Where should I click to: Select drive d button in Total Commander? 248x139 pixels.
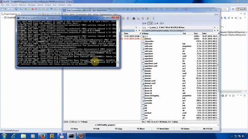[156, 23]
